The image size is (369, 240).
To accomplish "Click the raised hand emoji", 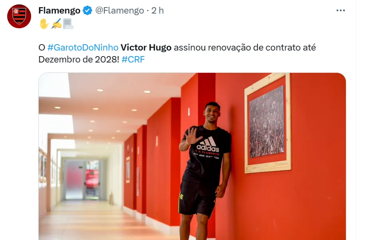I will pos(44,24).
